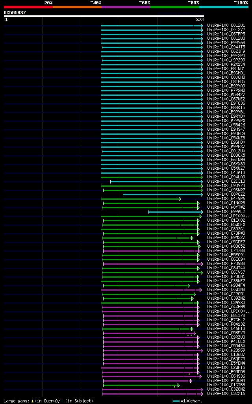Open hit UniRef100_Q893G1
Viewport: 252px width, 404px height.
pos(226,229)
